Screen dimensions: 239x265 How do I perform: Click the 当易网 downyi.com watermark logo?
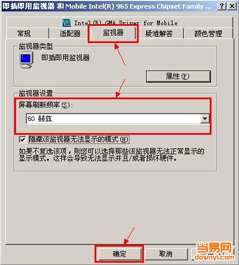(x=214, y=251)
